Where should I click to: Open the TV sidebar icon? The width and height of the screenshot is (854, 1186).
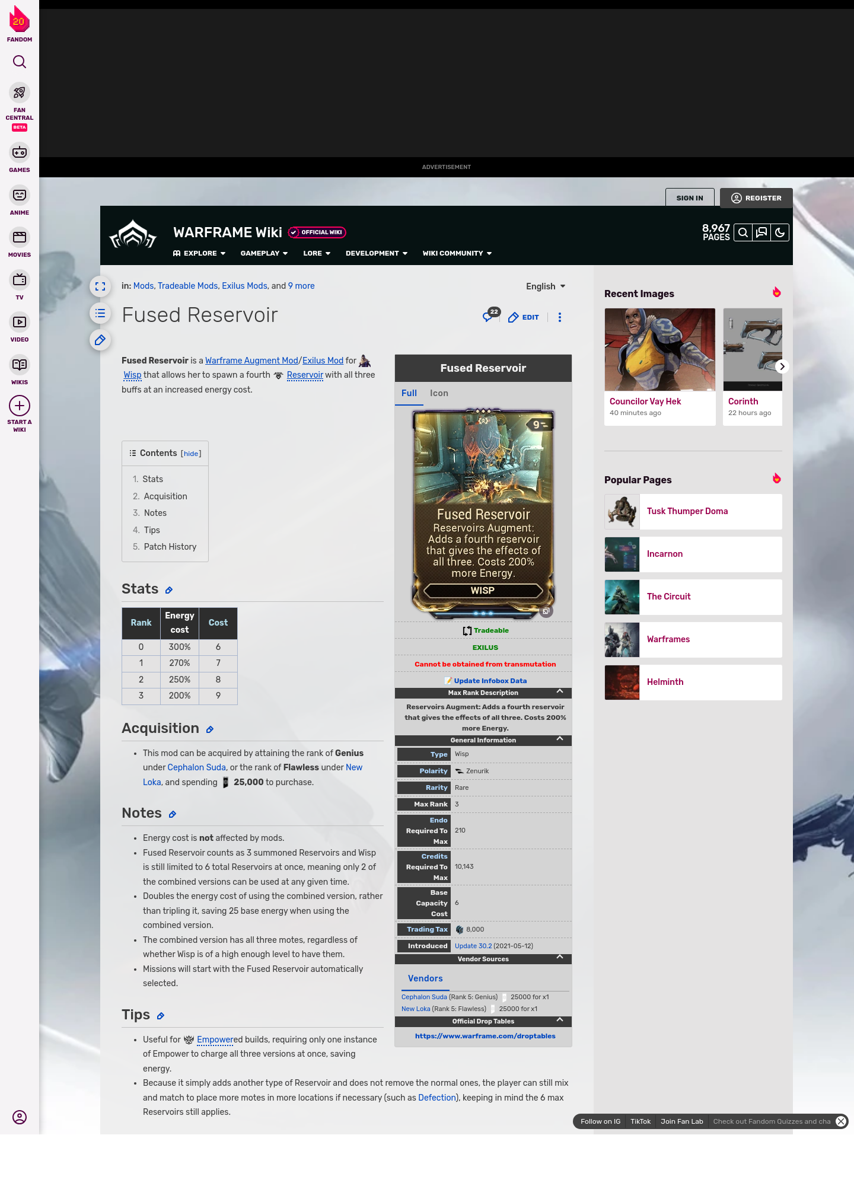tap(20, 279)
